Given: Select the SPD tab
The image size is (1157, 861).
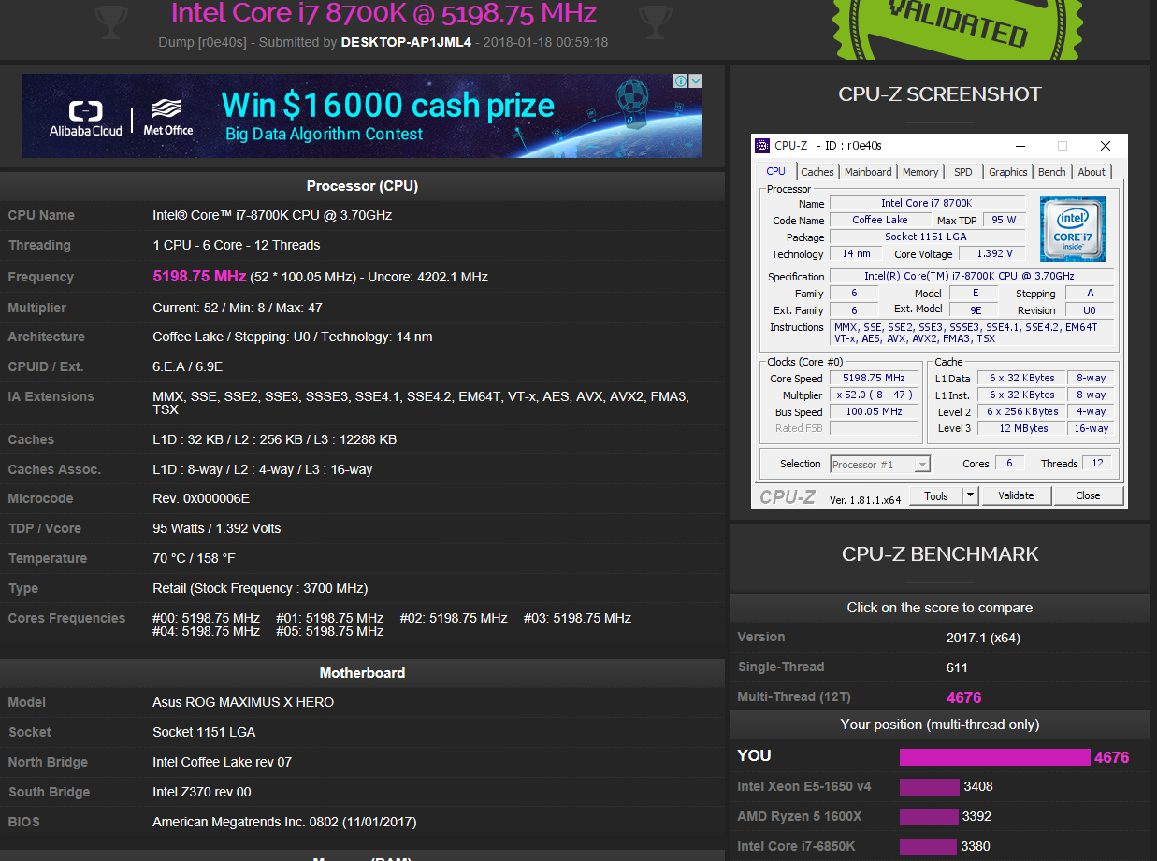Looking at the screenshot, I should pos(963,172).
